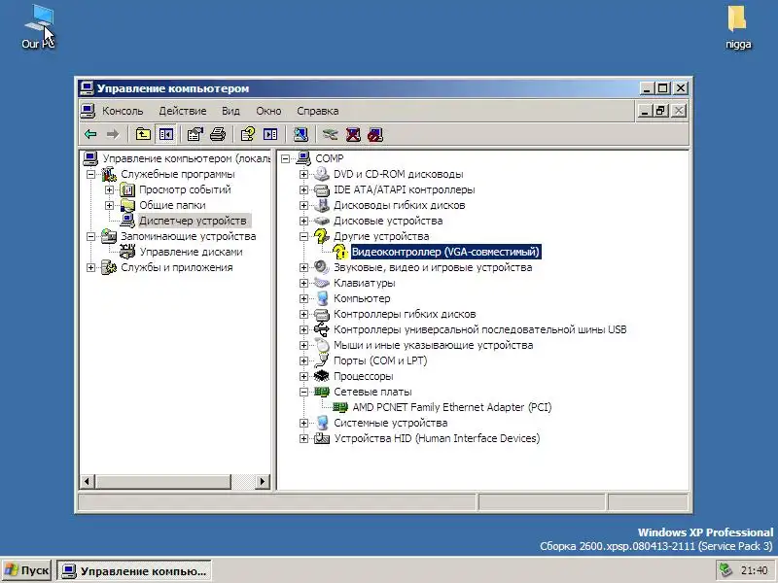Open the Консоль menu

[x=123, y=111]
